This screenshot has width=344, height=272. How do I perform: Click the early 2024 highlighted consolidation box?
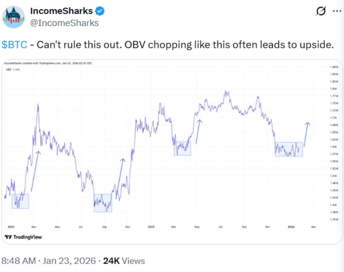coord(20,201)
